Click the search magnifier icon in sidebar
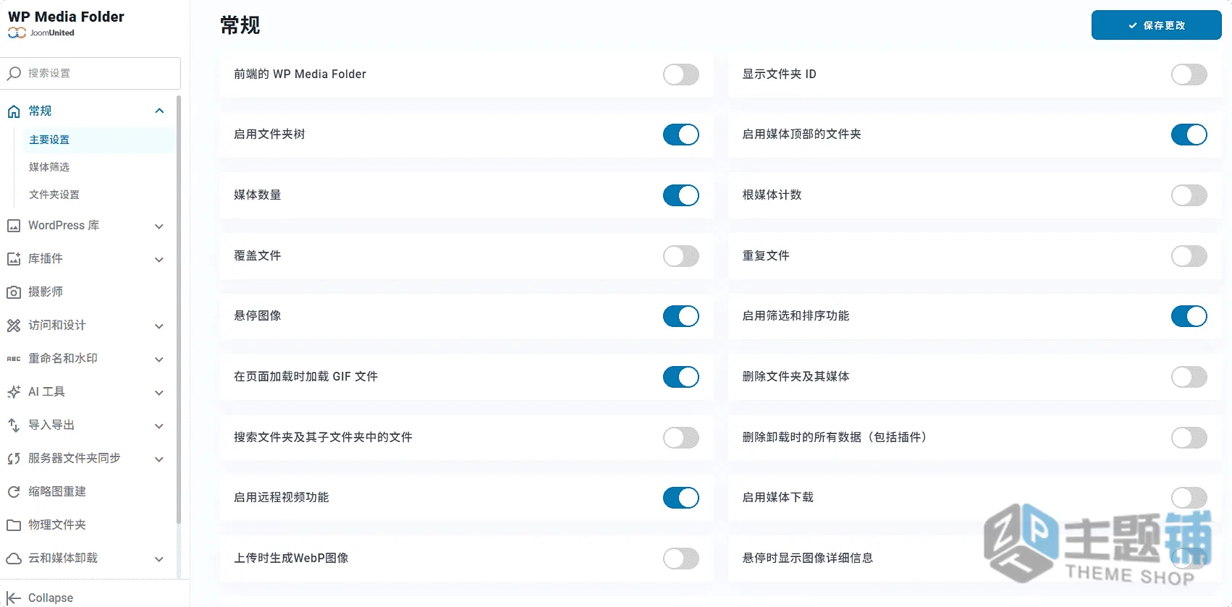The width and height of the screenshot is (1232, 607). tap(14, 73)
